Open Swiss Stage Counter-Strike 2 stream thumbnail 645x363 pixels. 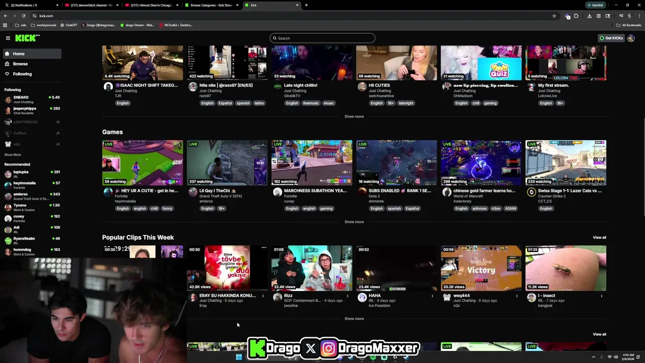(566, 163)
